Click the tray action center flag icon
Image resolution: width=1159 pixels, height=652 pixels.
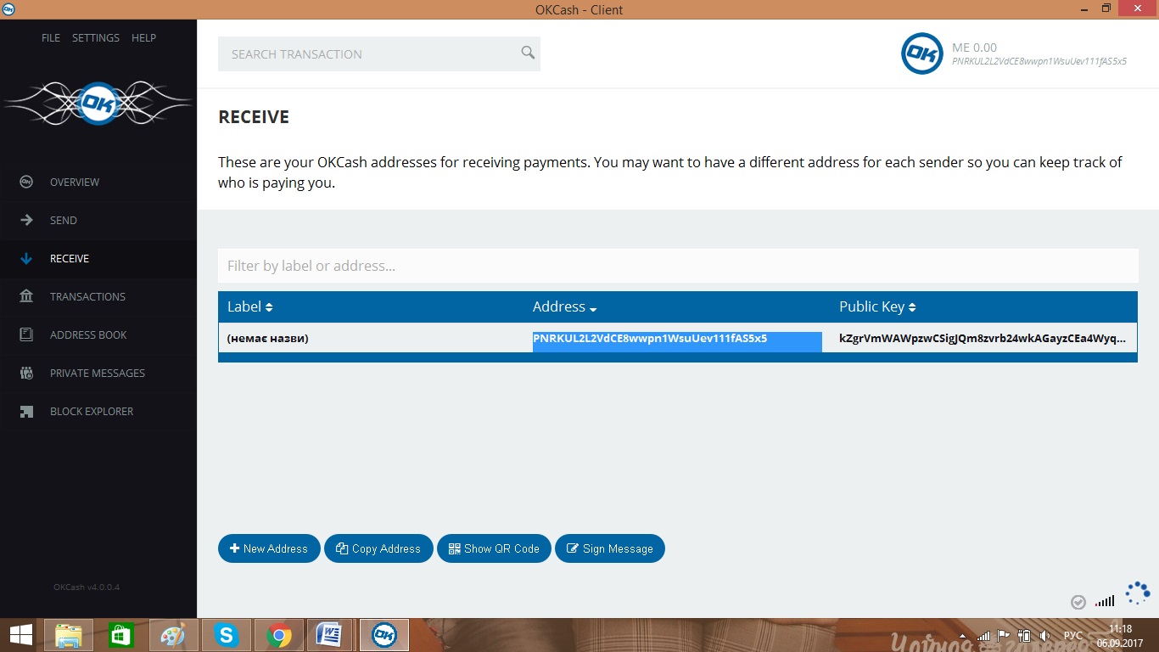tap(1004, 636)
